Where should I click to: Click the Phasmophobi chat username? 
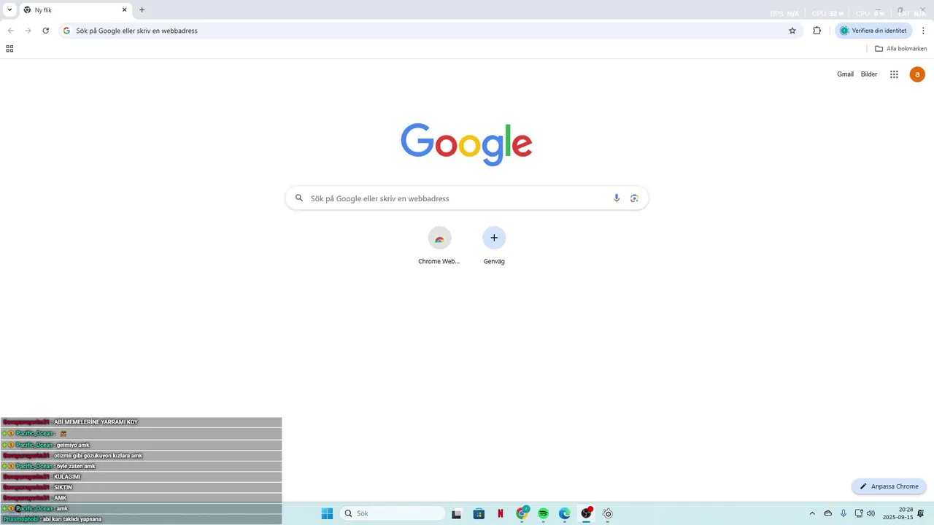point(20,519)
